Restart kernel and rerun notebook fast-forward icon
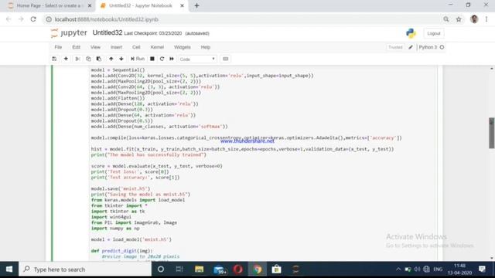The width and height of the screenshot is (495, 278). click(x=172, y=59)
